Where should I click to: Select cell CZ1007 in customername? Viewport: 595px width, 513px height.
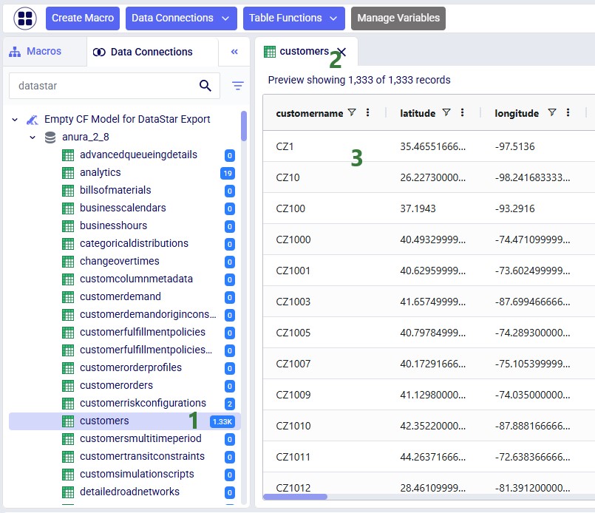point(293,364)
